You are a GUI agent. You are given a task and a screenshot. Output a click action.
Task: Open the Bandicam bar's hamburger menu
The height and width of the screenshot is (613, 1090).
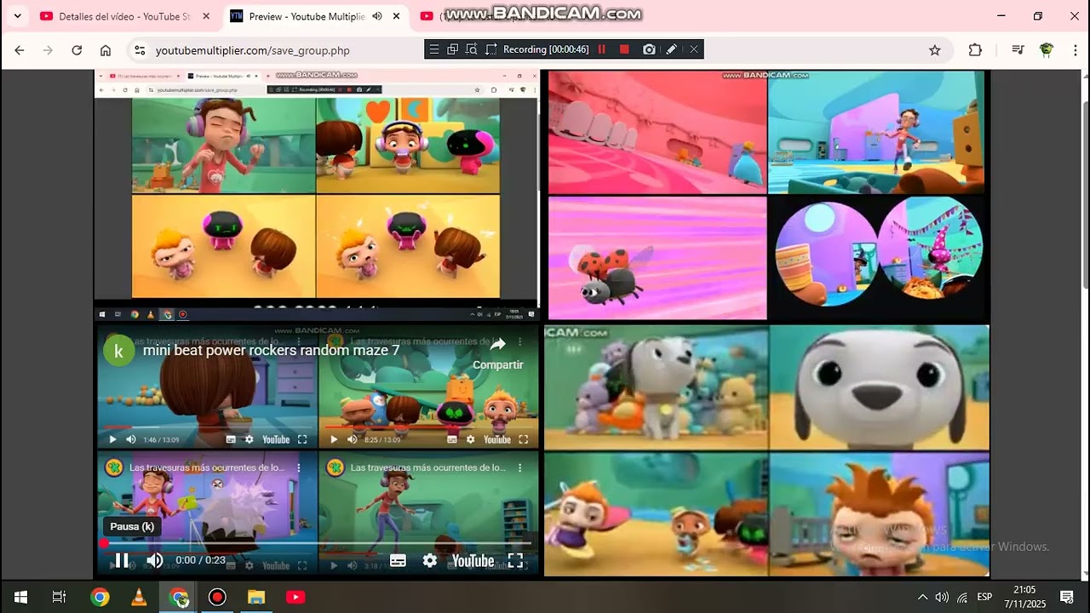pos(434,49)
